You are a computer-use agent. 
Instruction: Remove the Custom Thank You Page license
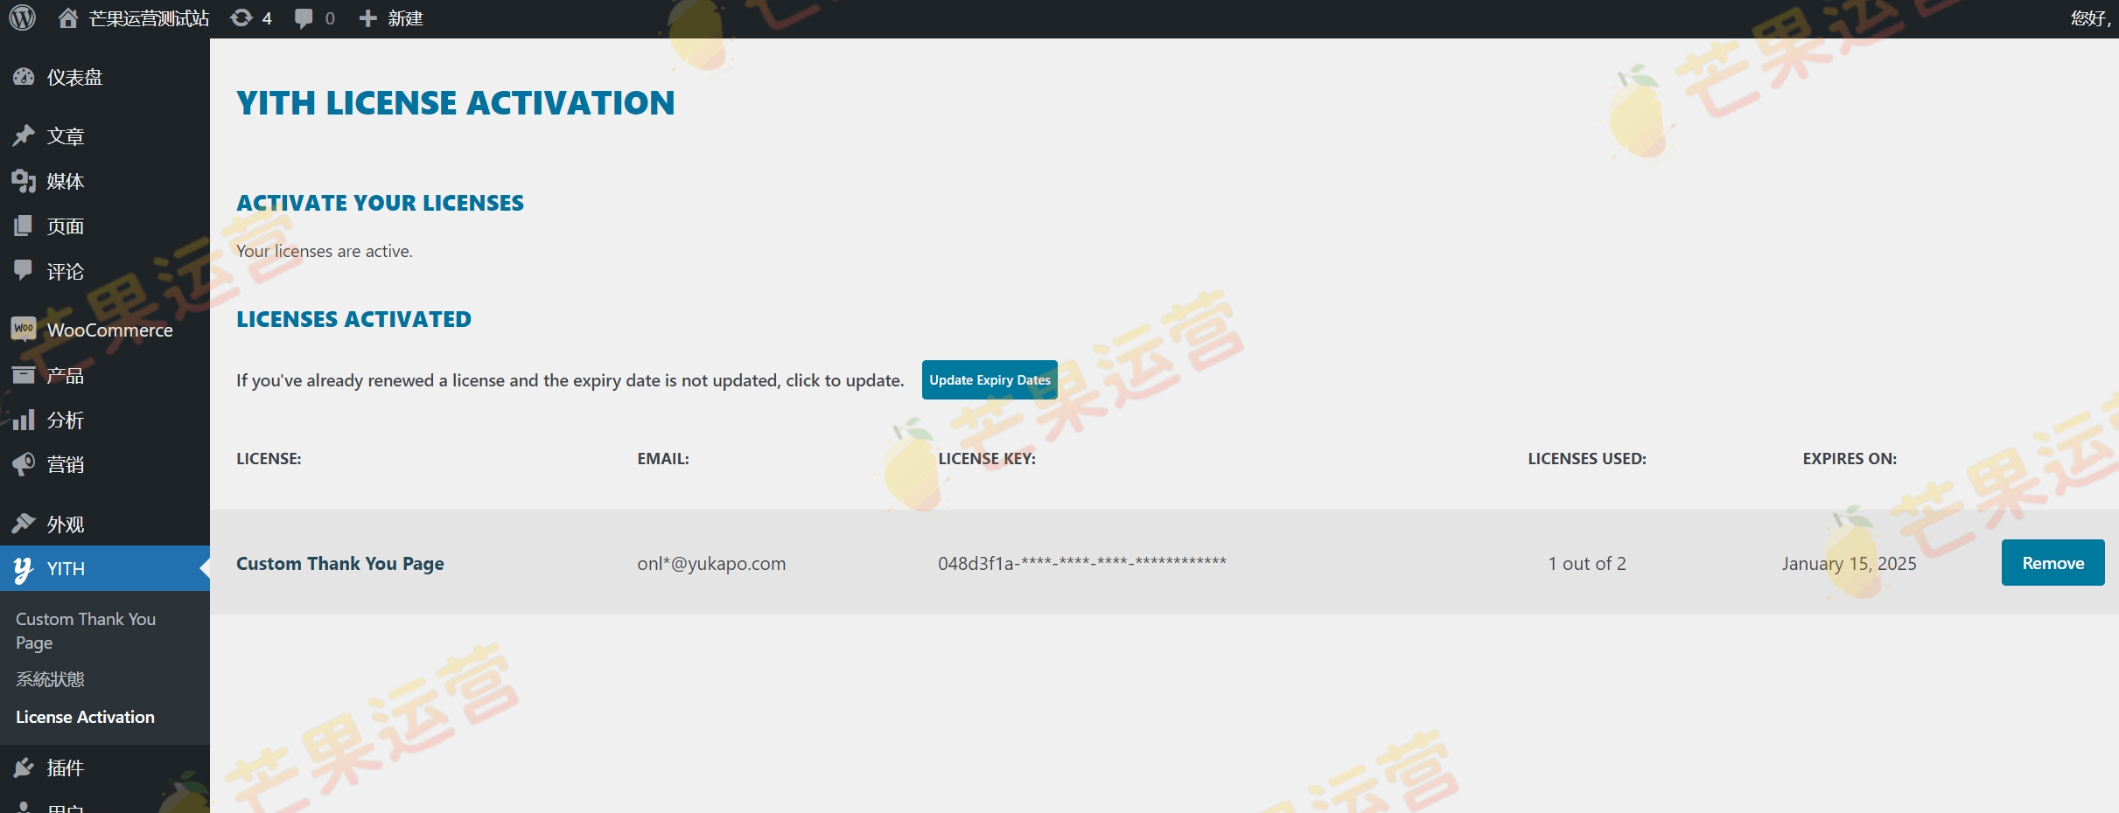[2053, 562]
